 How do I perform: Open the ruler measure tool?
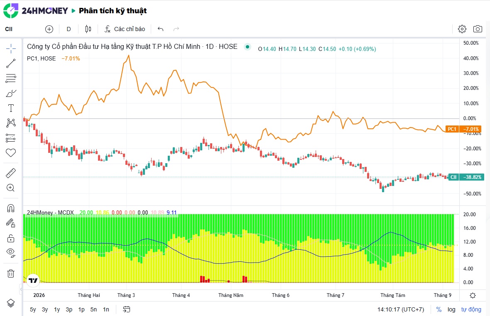click(x=11, y=173)
